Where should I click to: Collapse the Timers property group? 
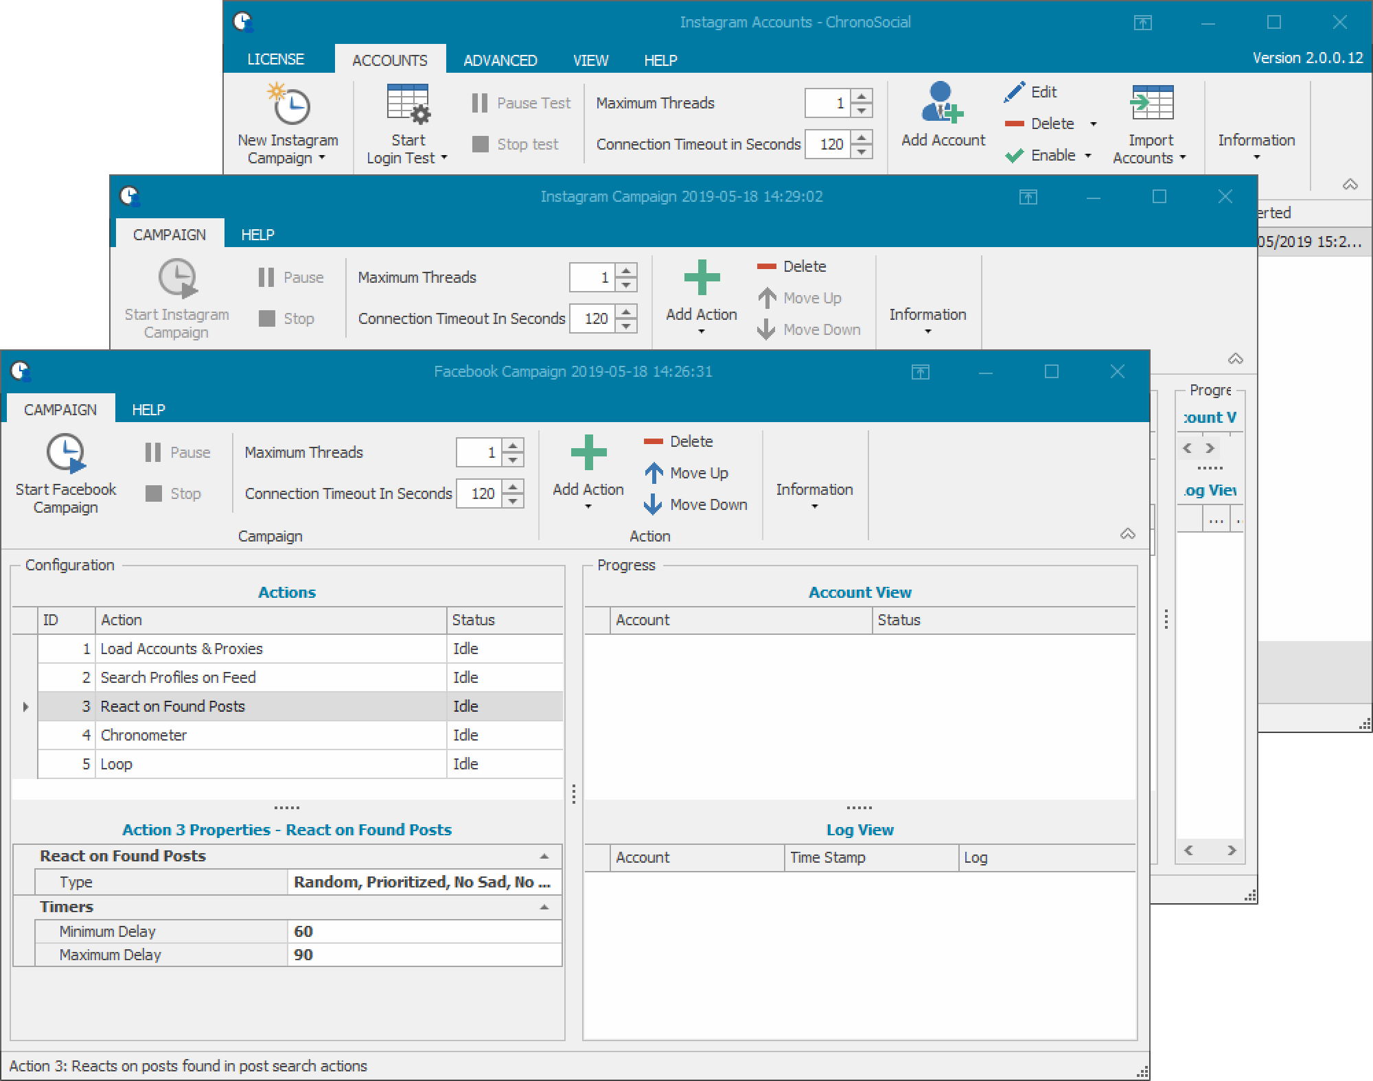(544, 907)
